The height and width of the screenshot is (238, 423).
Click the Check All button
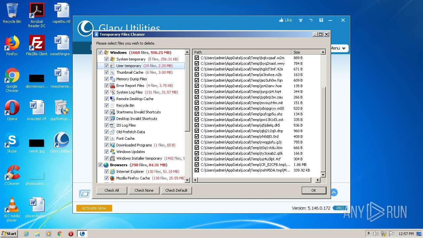point(112,190)
